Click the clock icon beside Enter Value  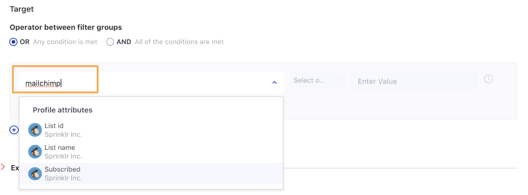tap(488, 79)
